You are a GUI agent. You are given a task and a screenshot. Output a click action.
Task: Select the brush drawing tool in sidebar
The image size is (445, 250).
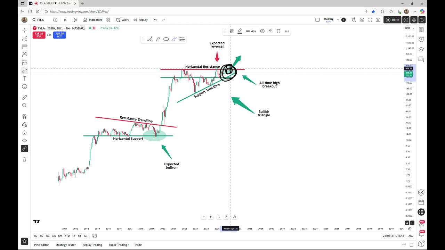point(24,70)
